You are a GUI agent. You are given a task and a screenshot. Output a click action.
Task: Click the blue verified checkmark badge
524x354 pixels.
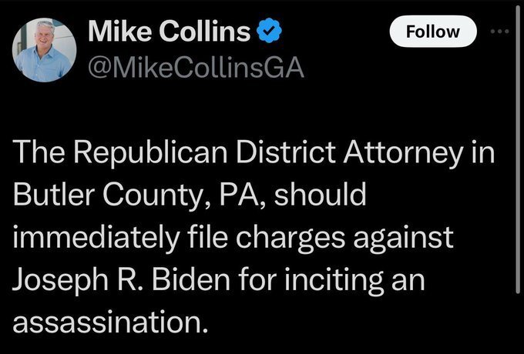click(269, 32)
